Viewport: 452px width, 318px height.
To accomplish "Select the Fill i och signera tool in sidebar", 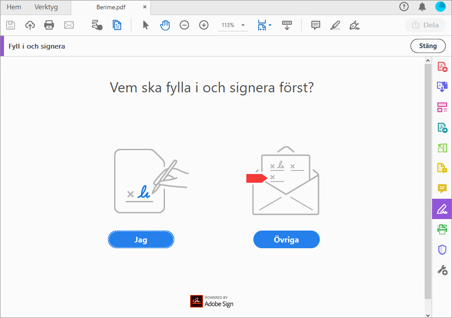I will pos(441,208).
